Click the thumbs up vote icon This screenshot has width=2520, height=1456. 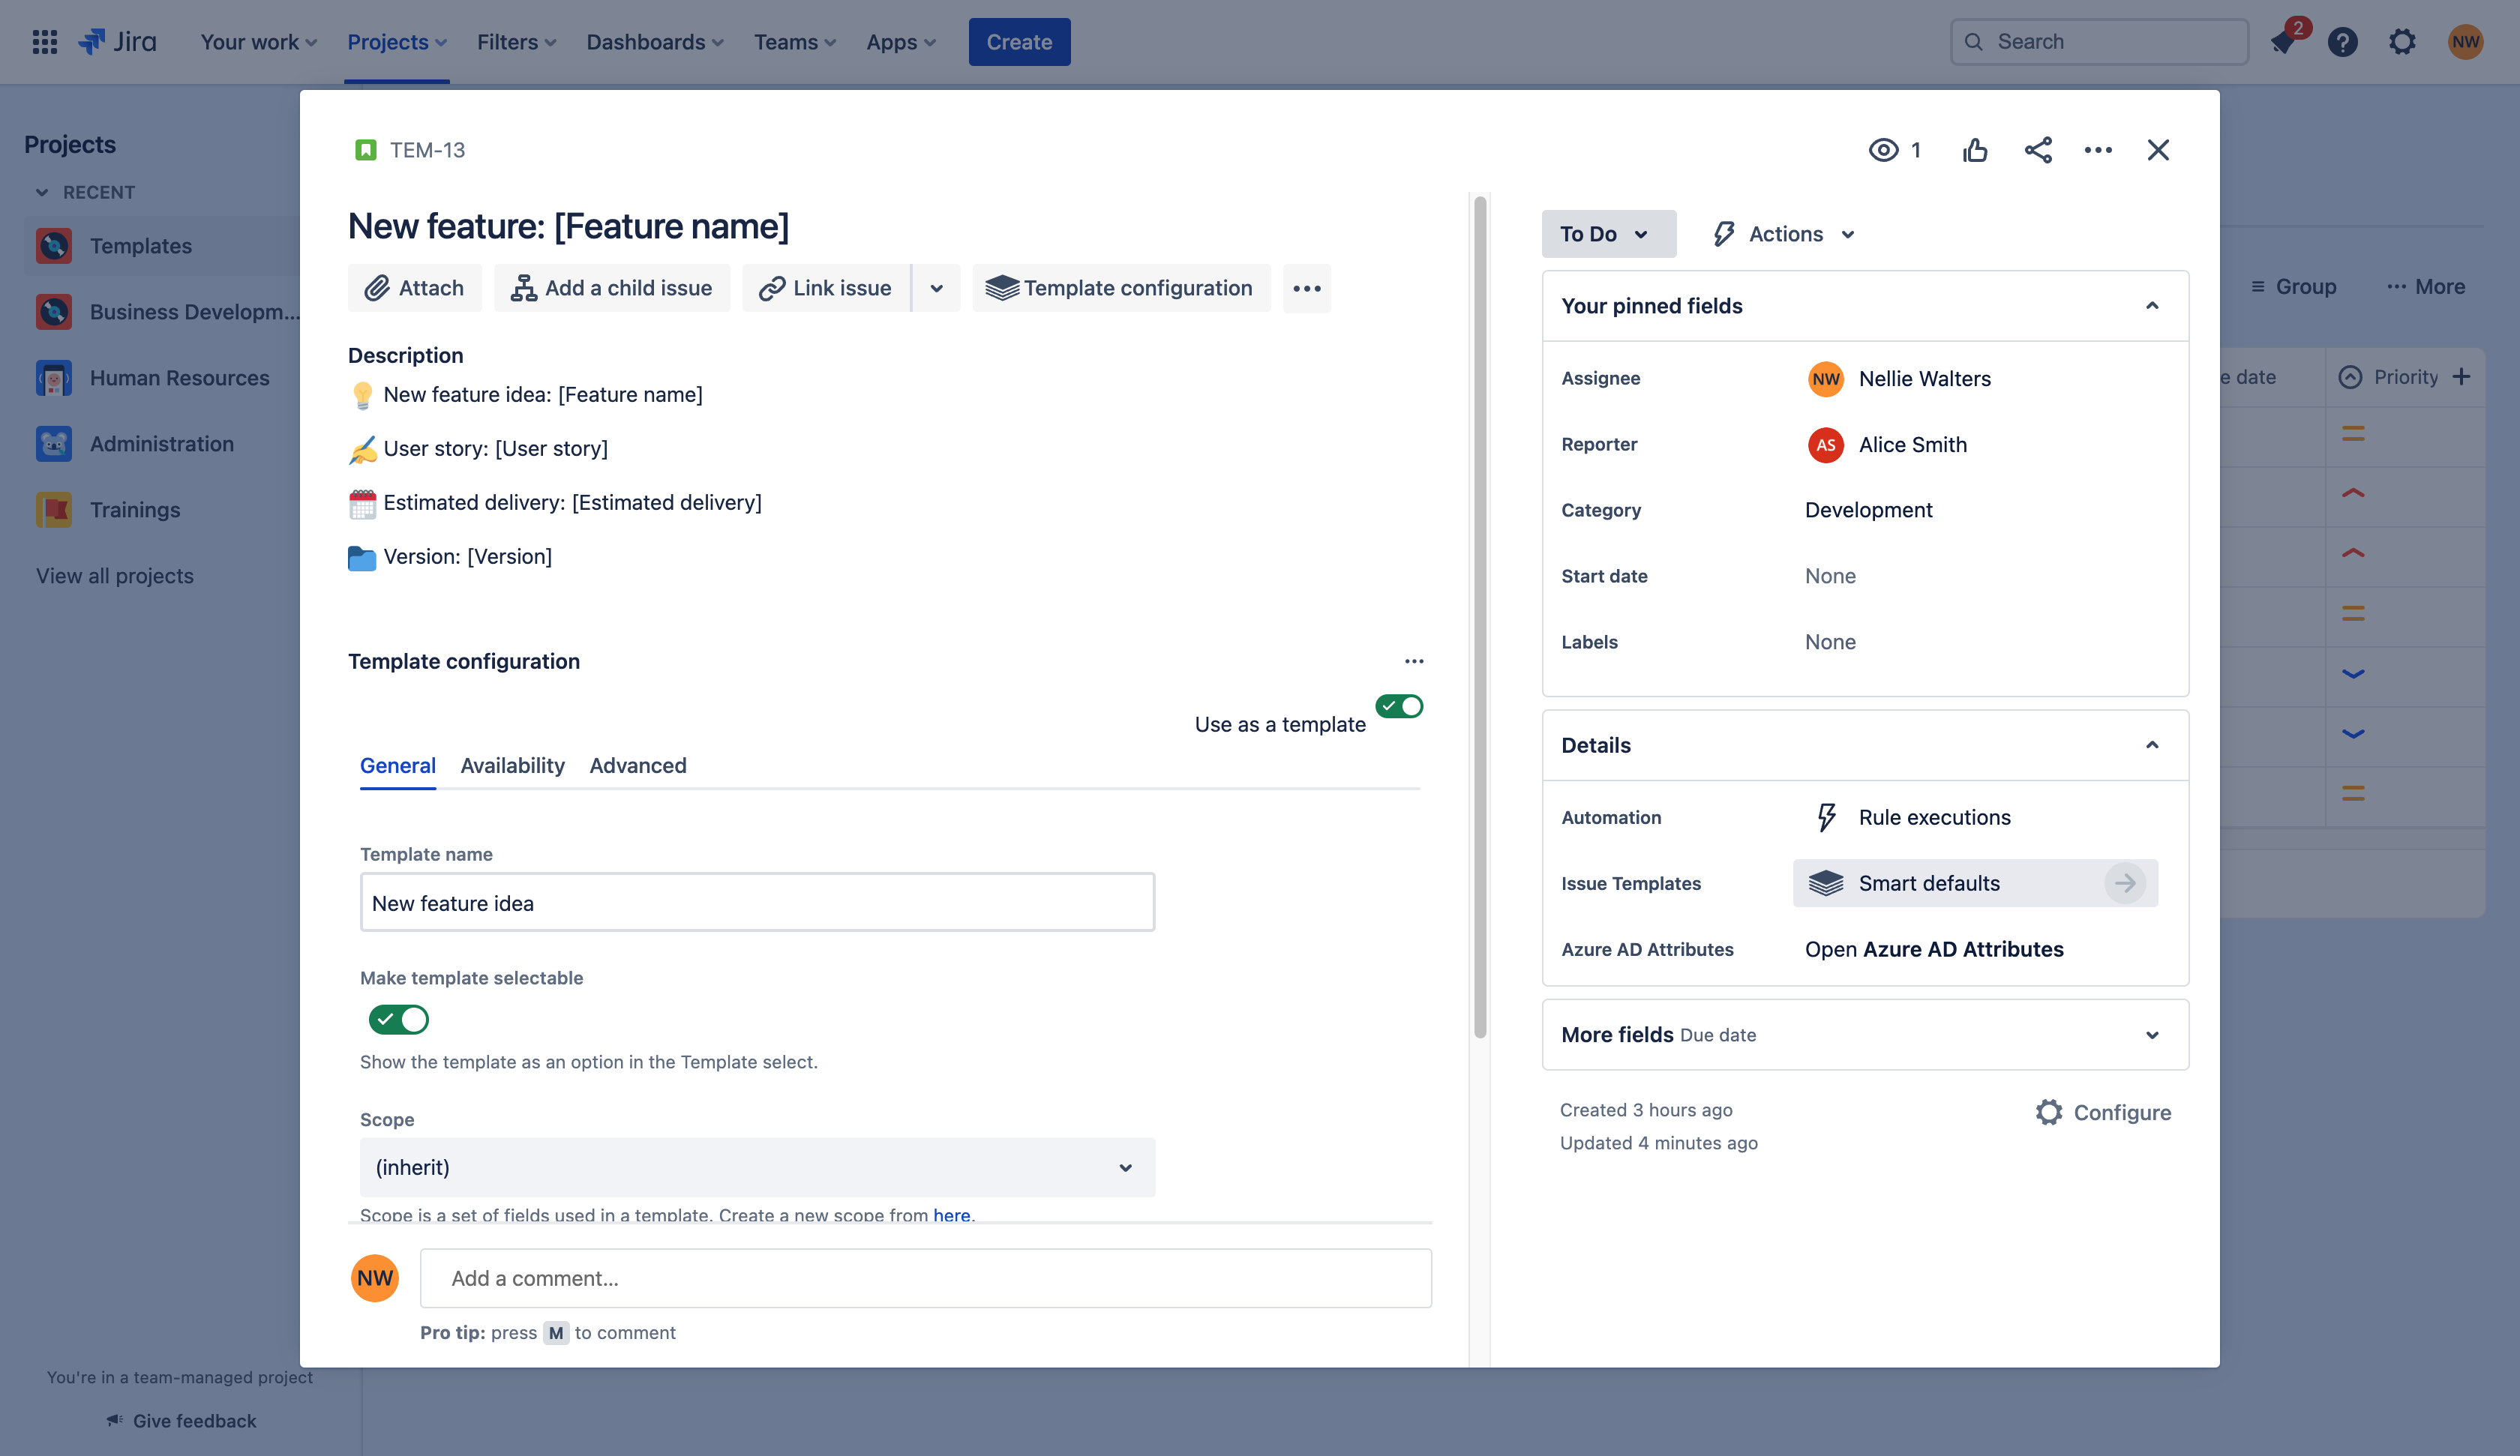pyautogui.click(x=1975, y=150)
